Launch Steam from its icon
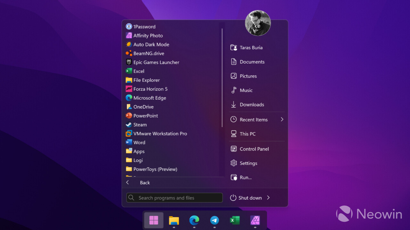 tap(129, 125)
